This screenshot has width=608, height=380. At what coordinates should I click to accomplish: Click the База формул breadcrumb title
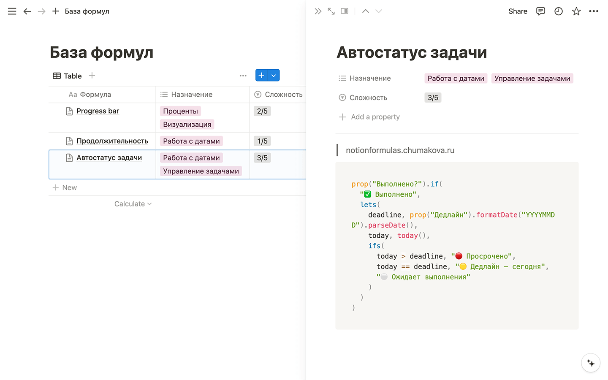87,11
